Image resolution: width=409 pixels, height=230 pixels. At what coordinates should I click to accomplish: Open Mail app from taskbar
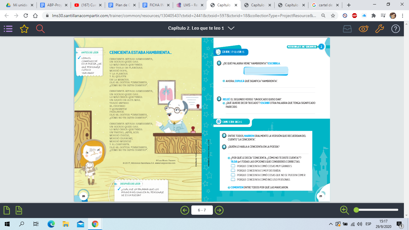point(81,224)
